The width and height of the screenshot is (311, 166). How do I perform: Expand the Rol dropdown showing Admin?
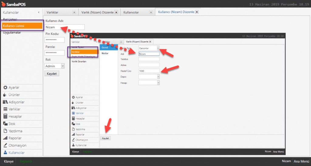point(63,66)
